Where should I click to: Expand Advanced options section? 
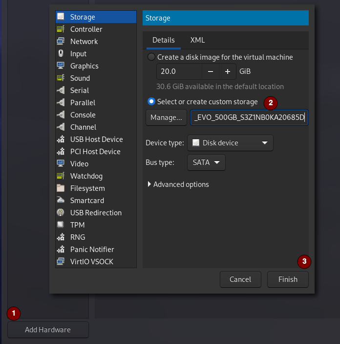(178, 184)
